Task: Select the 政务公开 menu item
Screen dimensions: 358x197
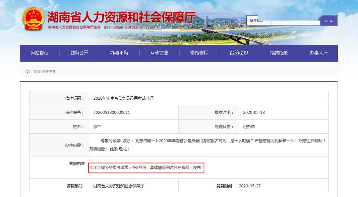Action: tap(80, 53)
